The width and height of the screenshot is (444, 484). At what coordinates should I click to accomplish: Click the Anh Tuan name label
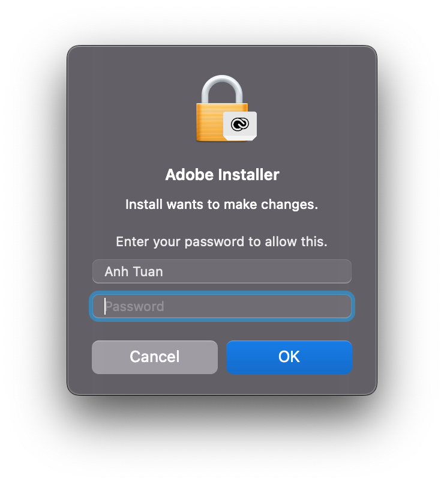[133, 271]
